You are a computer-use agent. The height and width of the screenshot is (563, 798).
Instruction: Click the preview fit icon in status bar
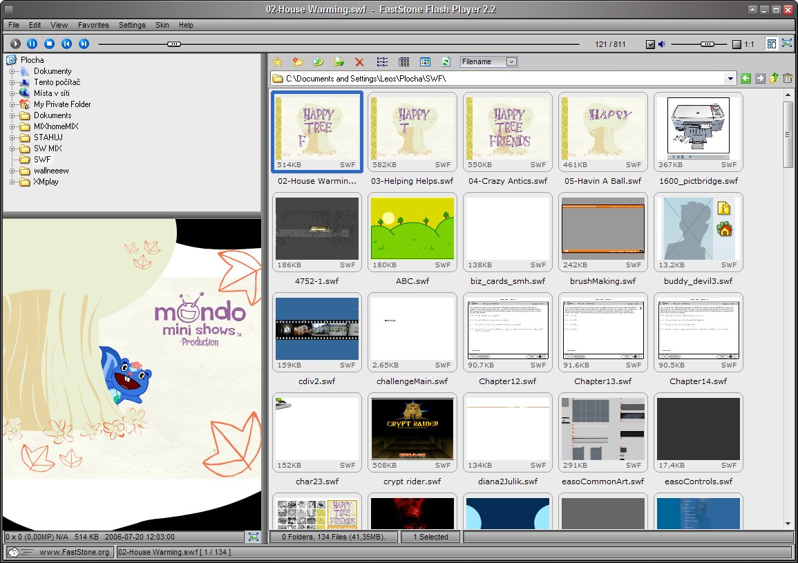253,537
